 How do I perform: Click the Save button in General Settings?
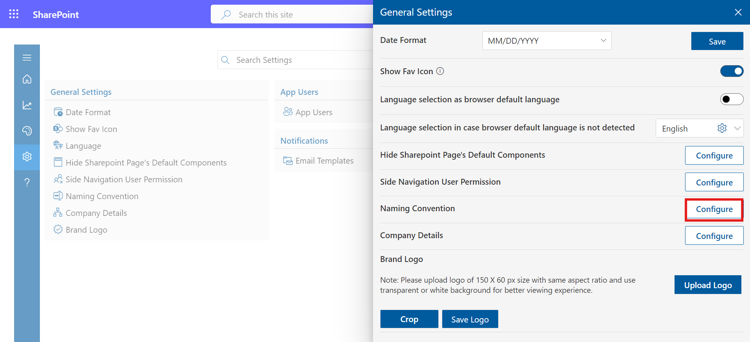[717, 41]
